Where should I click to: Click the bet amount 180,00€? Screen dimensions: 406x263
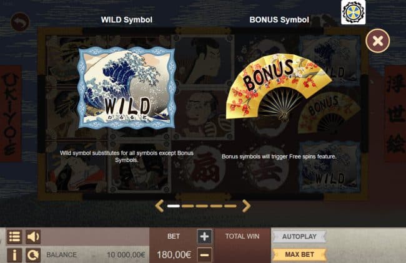174,255
